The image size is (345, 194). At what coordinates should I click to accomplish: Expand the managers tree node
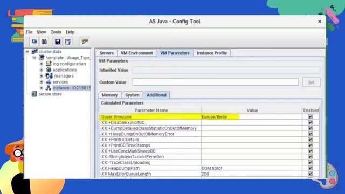41,76
